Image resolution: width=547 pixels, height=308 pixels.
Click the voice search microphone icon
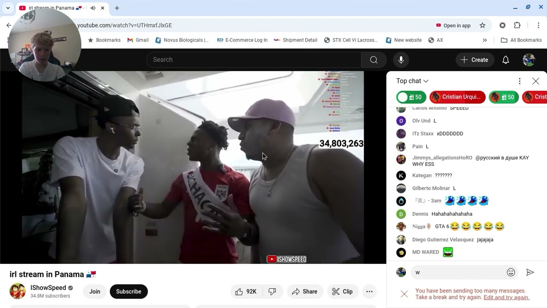click(401, 60)
